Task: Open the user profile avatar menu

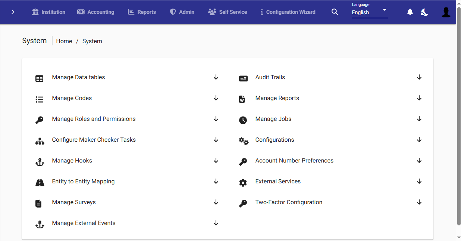Action: (446, 12)
